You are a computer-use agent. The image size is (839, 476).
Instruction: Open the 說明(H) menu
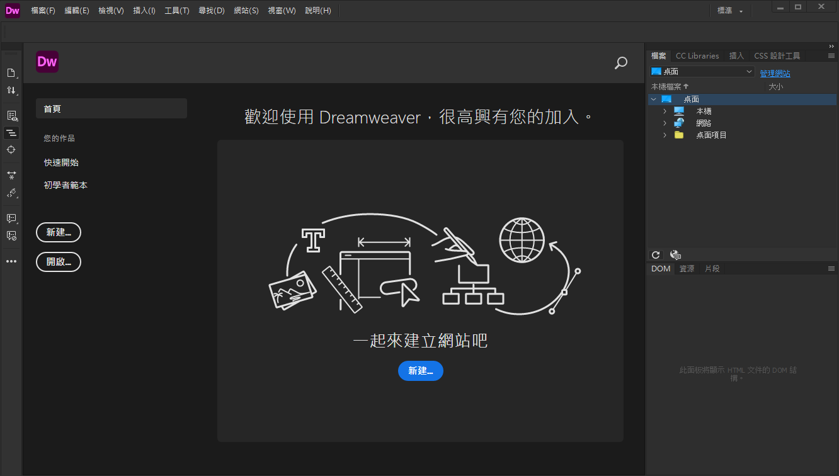tap(317, 11)
